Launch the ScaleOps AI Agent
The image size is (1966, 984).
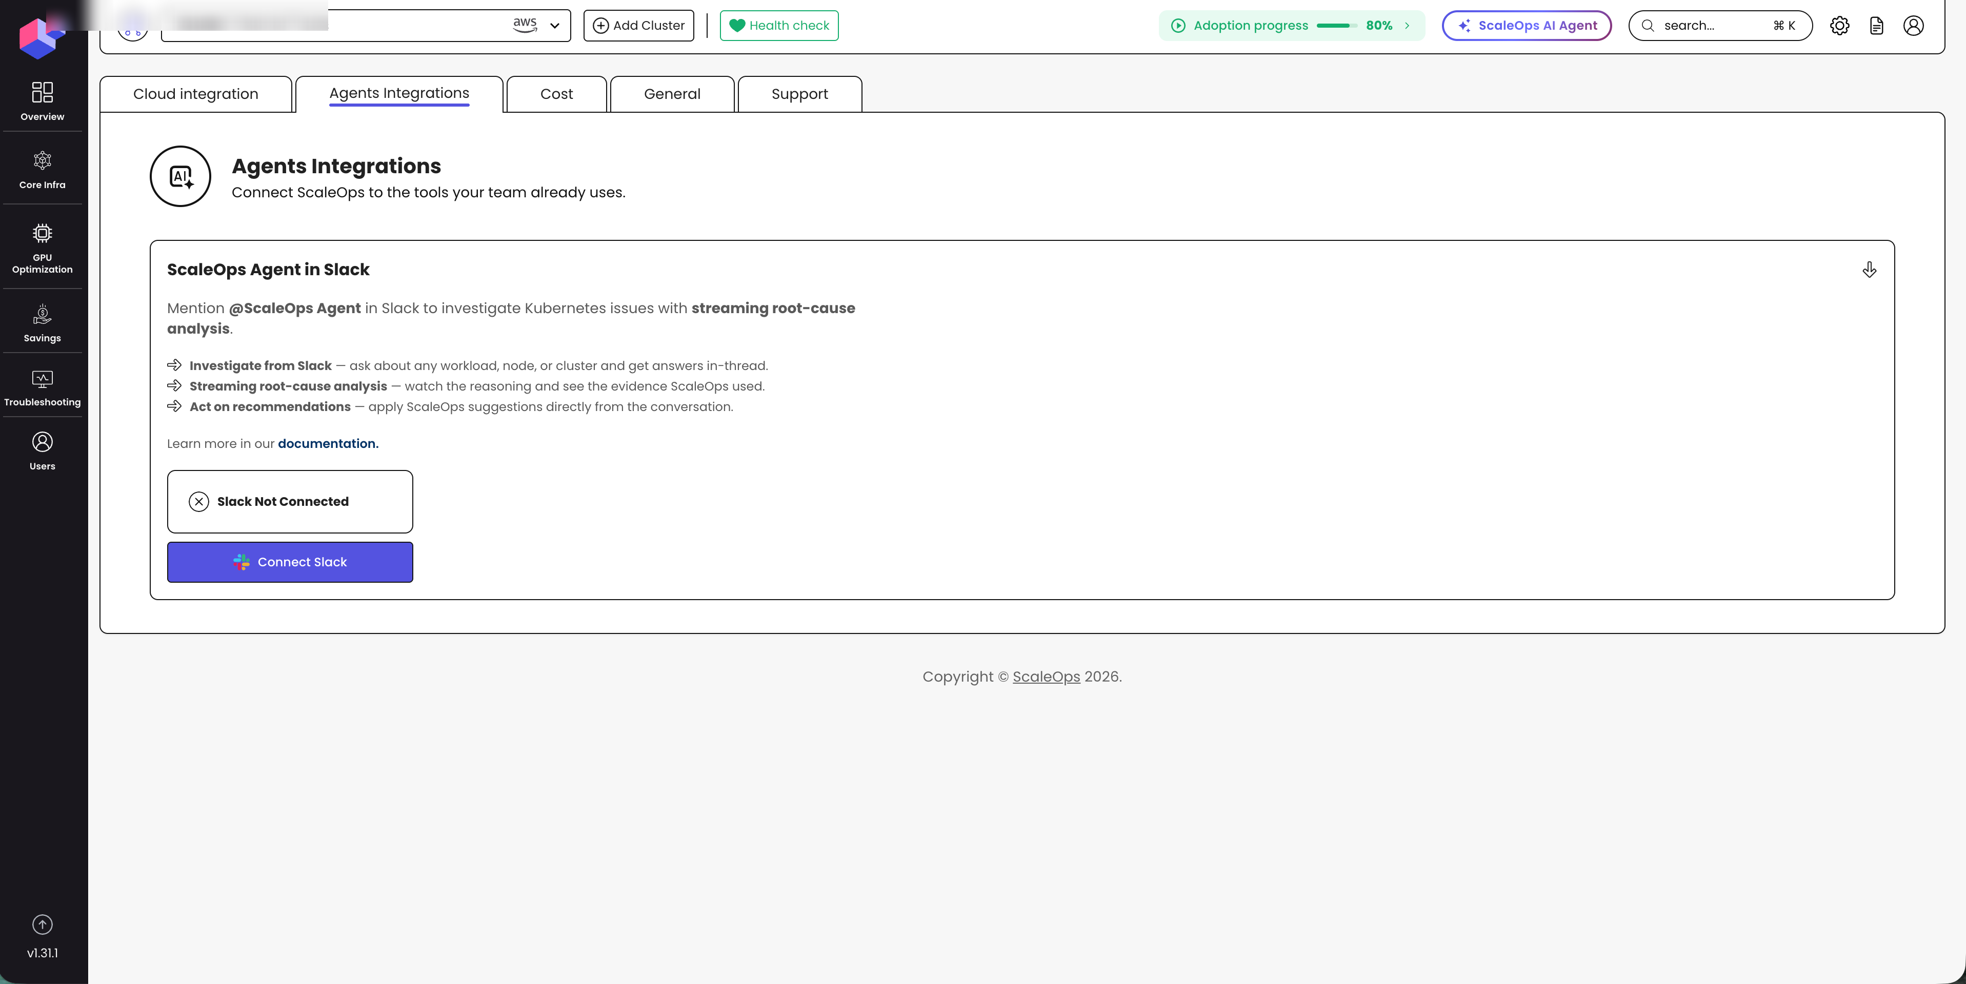(1527, 26)
